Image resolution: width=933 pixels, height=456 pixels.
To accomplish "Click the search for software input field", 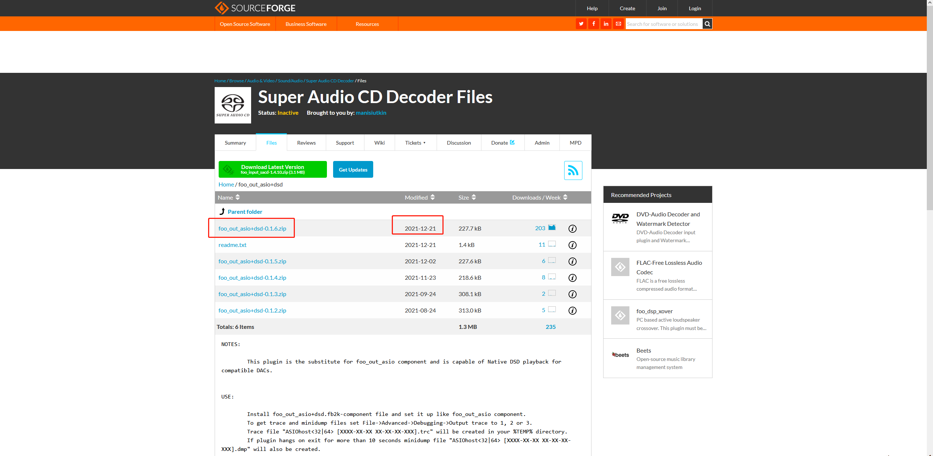I will click(x=664, y=24).
